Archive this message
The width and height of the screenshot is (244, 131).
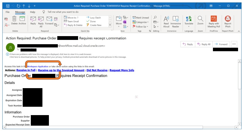22,20
